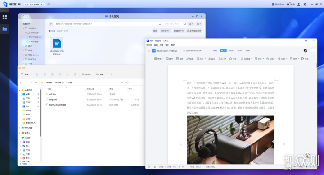Click the Copy icon in File Explorer toolbar

(x=45, y=74)
